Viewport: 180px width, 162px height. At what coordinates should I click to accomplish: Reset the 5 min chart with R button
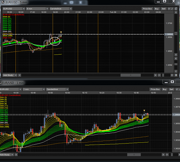176,75
